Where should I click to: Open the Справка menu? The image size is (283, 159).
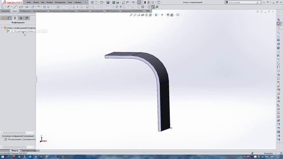pyautogui.click(x=78, y=2)
